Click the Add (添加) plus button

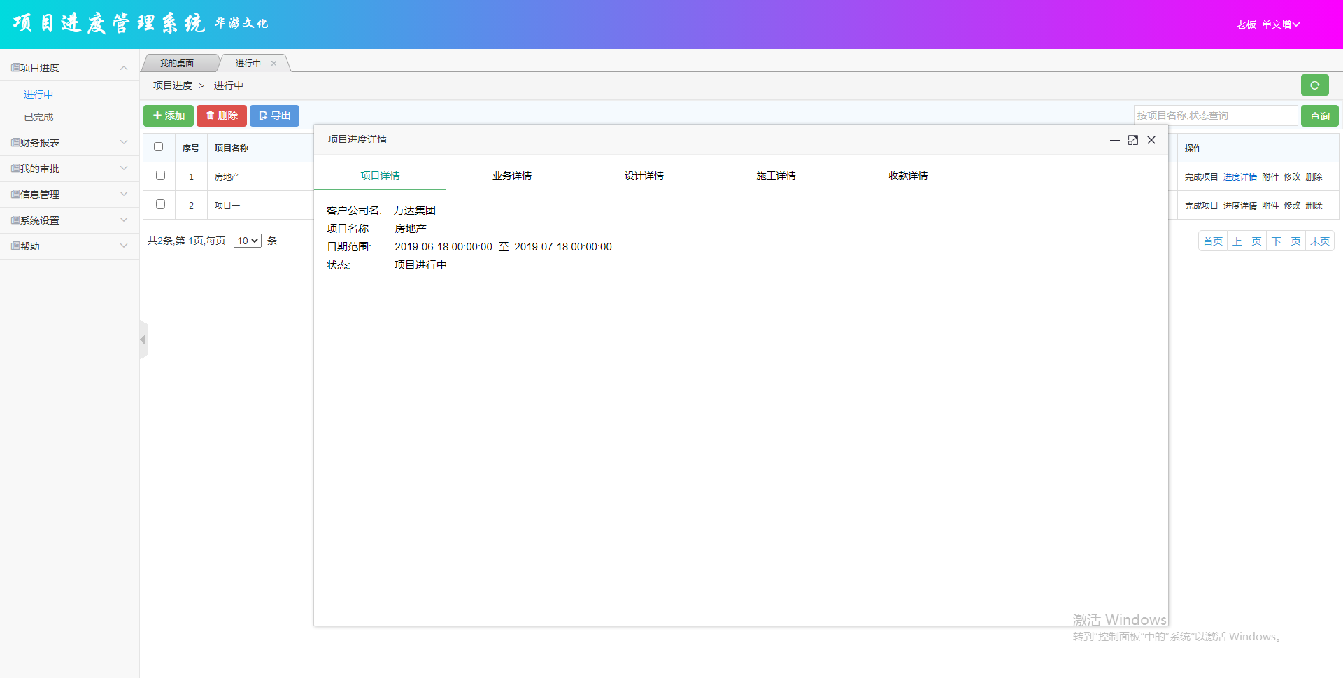click(x=169, y=115)
